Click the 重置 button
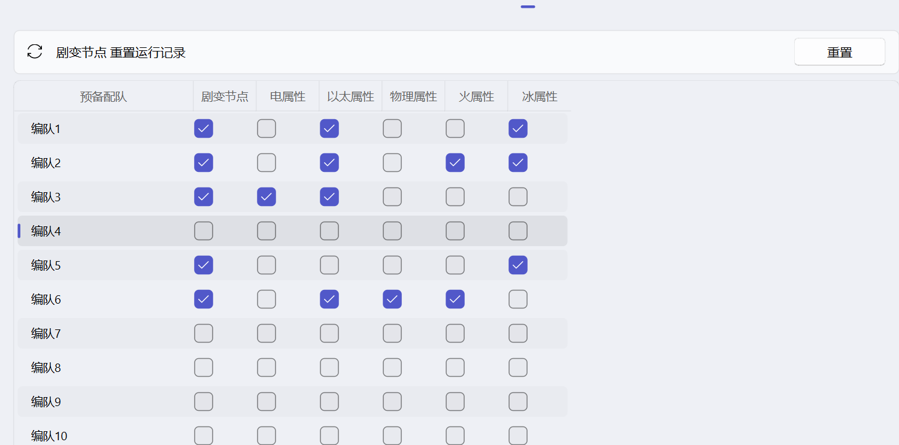899x445 pixels. click(x=839, y=52)
